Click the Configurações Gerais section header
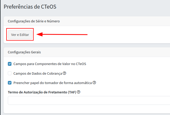Viewport: 170px width, 115px height. (24, 52)
